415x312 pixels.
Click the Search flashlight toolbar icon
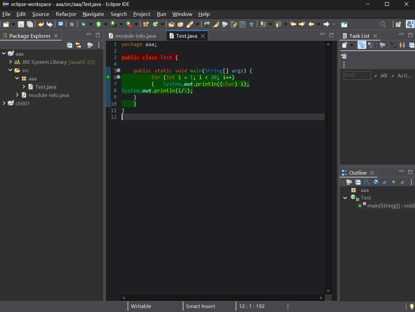coord(190,24)
